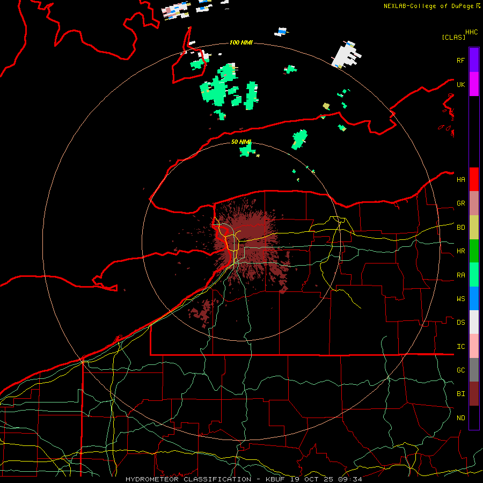The width and height of the screenshot is (483, 483).
Task: Click the HA red legend swatch
Action: 474,179
